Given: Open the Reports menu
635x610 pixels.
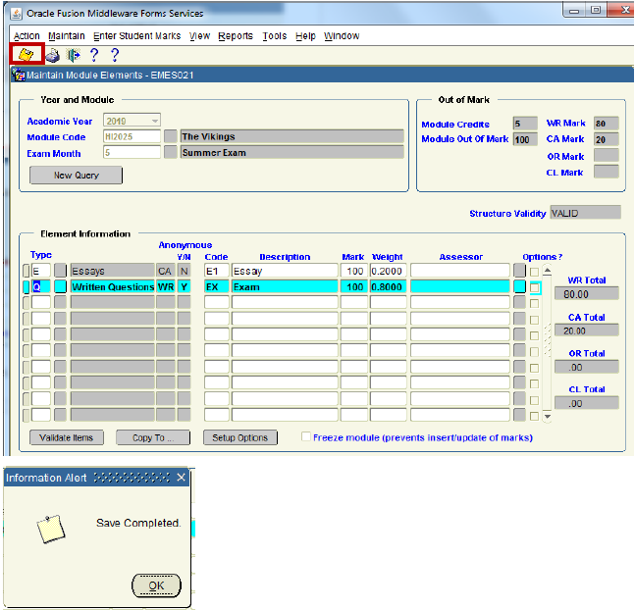Looking at the screenshot, I should click(x=235, y=36).
